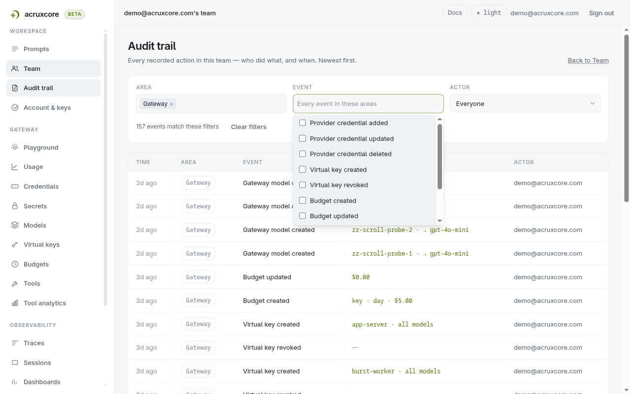630x394 pixels.
Task: Click Gateway tag in Budget created row
Action: (198, 300)
